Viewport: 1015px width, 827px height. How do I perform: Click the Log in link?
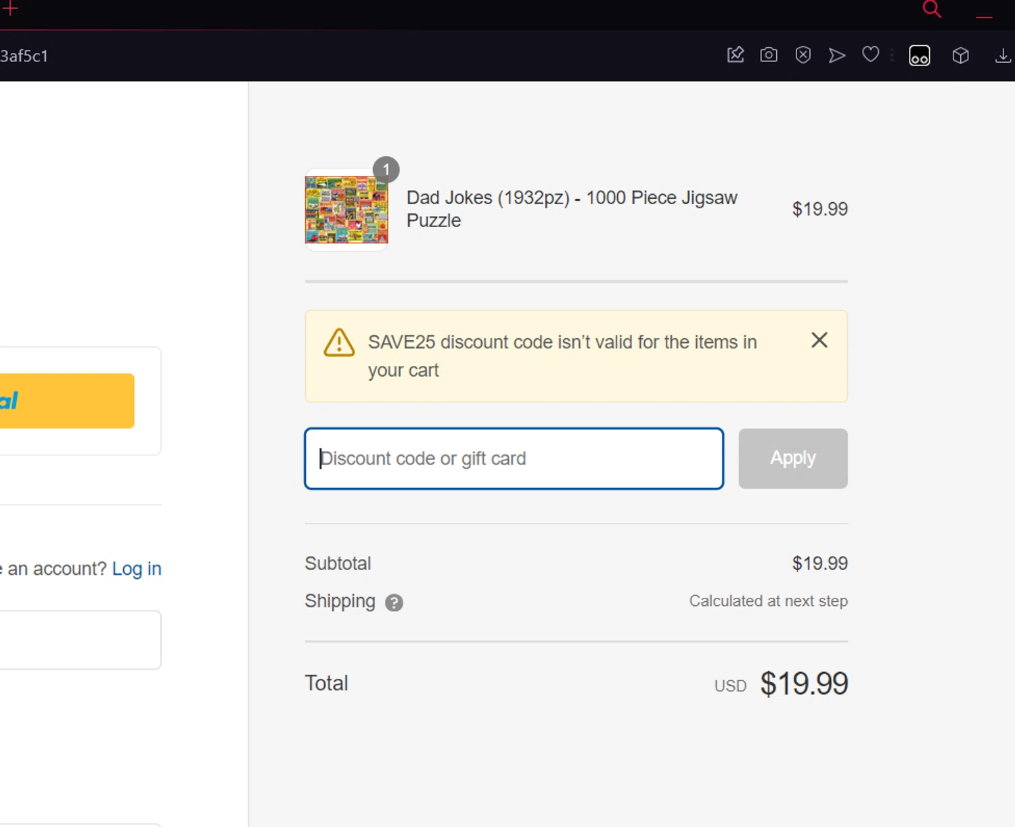coord(137,569)
